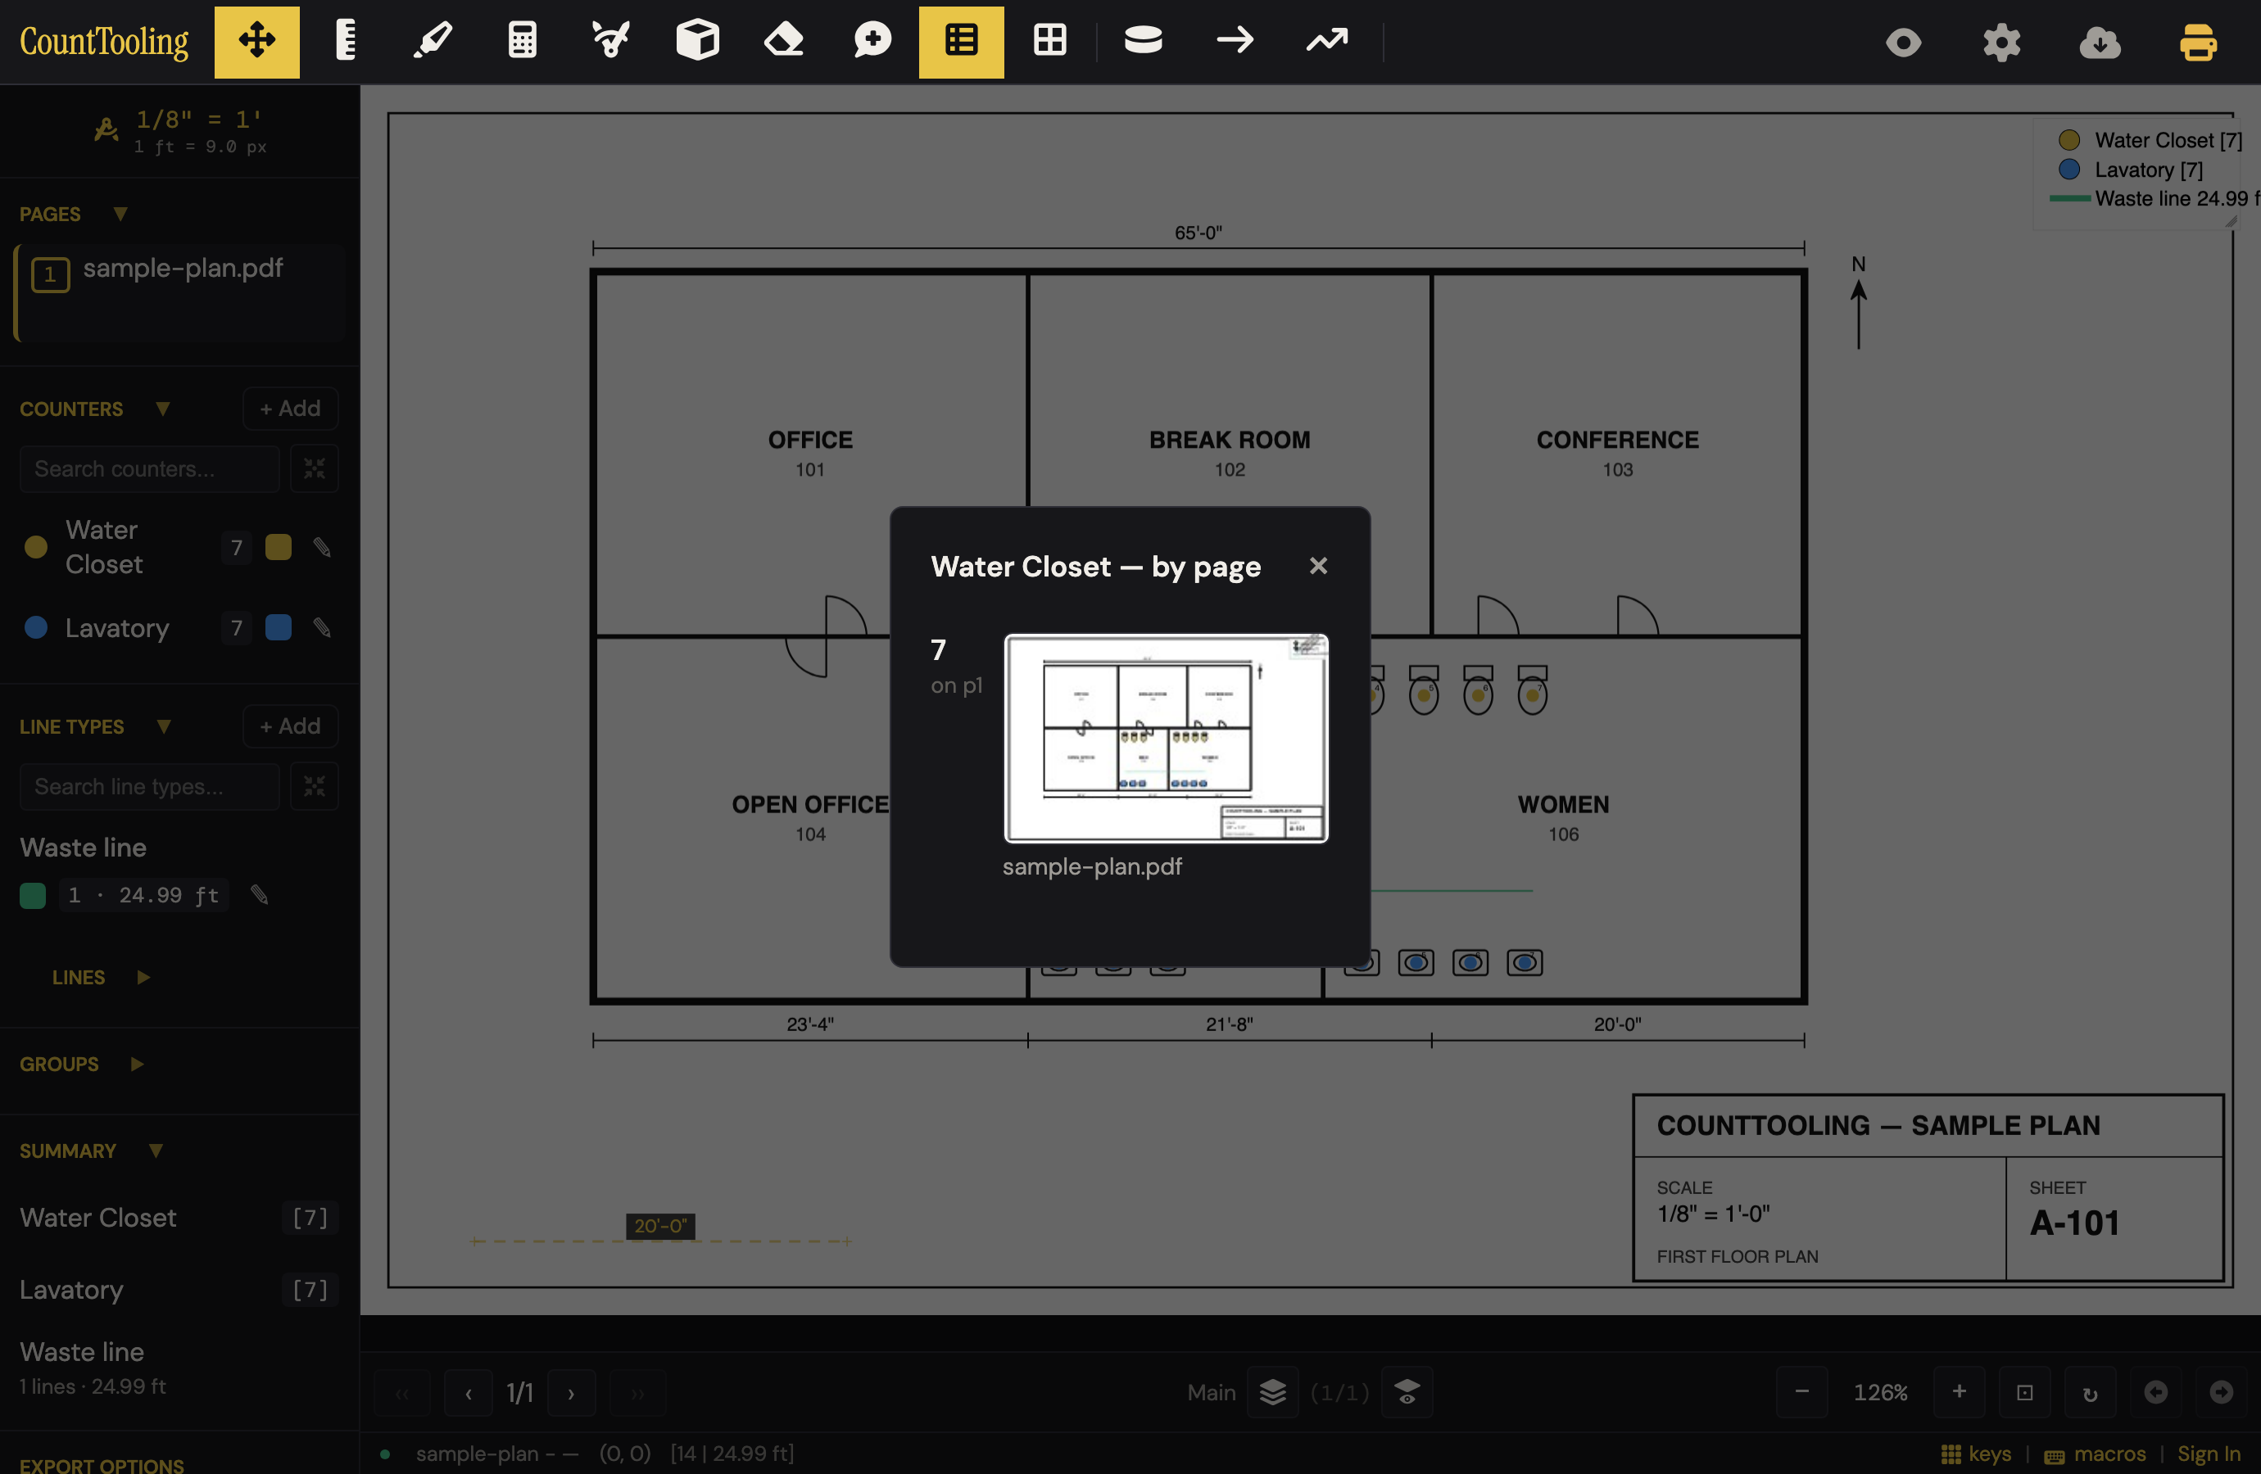Open Waste line green color swatch
2261x1474 pixels.
click(x=32, y=896)
